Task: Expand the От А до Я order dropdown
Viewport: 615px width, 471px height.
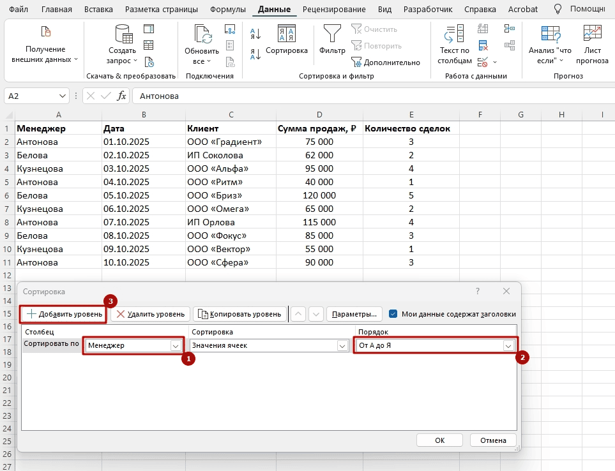Action: tap(508, 345)
